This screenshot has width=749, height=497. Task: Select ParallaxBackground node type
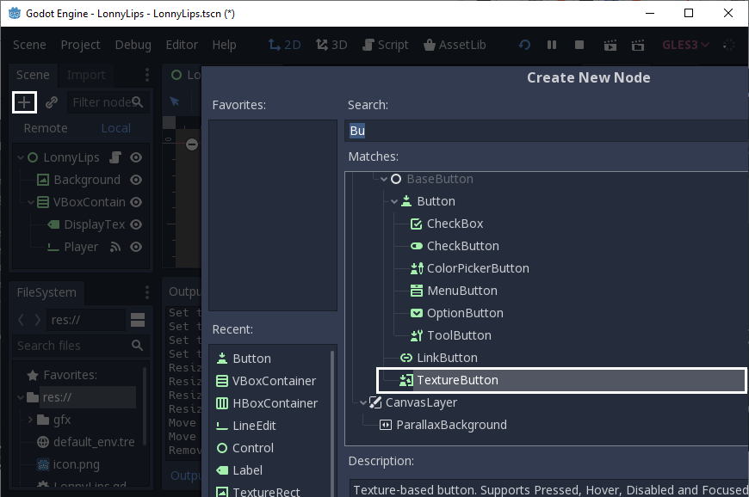(x=451, y=425)
